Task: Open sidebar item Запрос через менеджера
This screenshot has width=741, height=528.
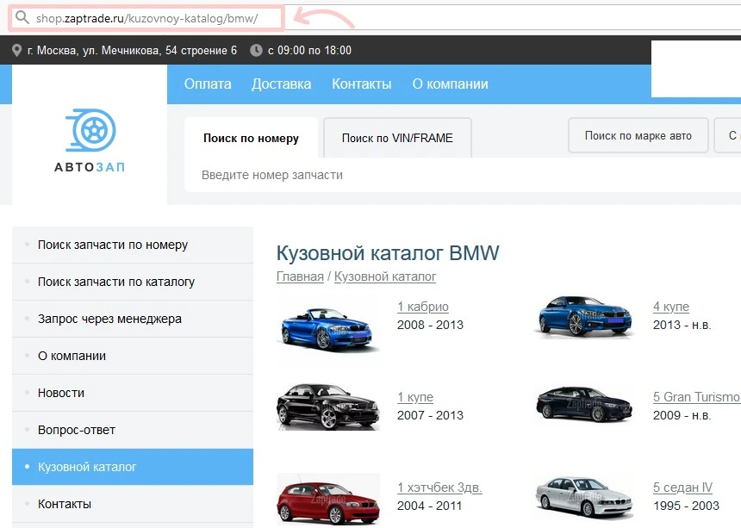Action: tap(133, 319)
